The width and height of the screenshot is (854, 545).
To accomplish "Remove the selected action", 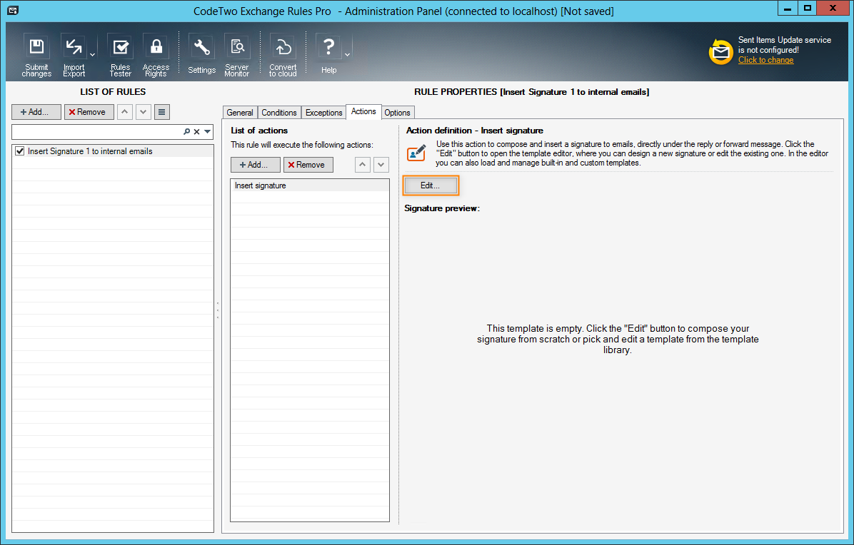I will coord(308,165).
